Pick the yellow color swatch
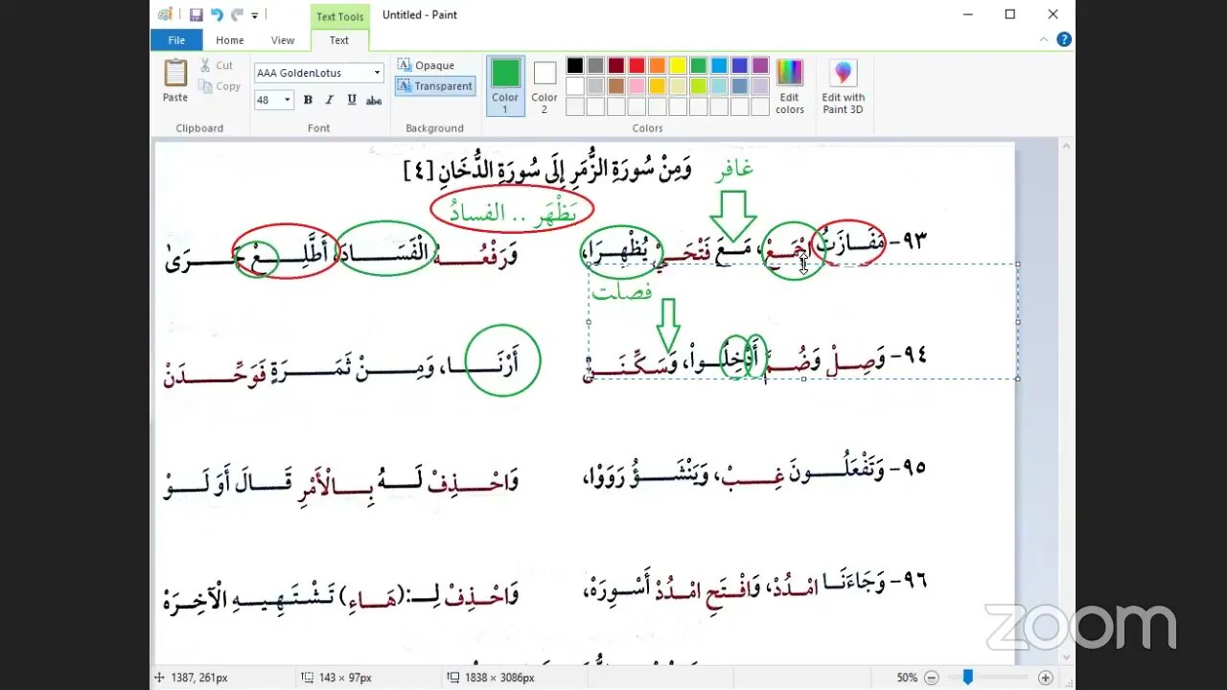The height and width of the screenshot is (690, 1227). tap(678, 65)
